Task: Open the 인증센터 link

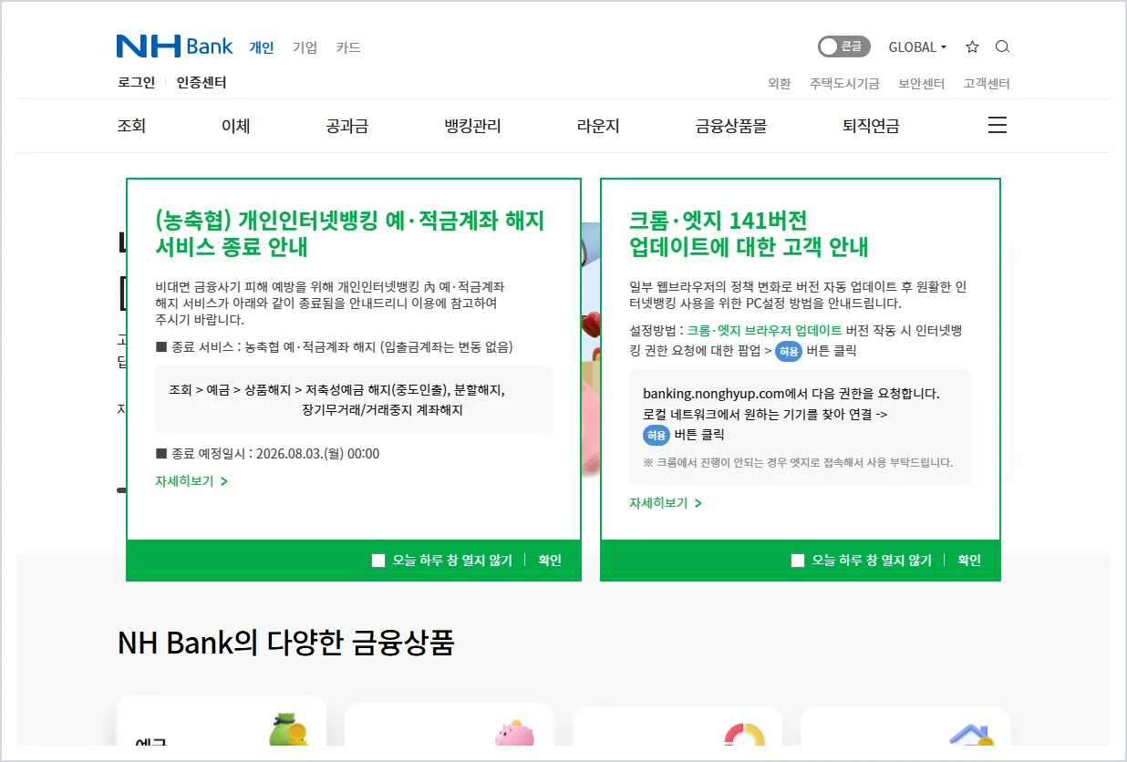Action: [202, 83]
